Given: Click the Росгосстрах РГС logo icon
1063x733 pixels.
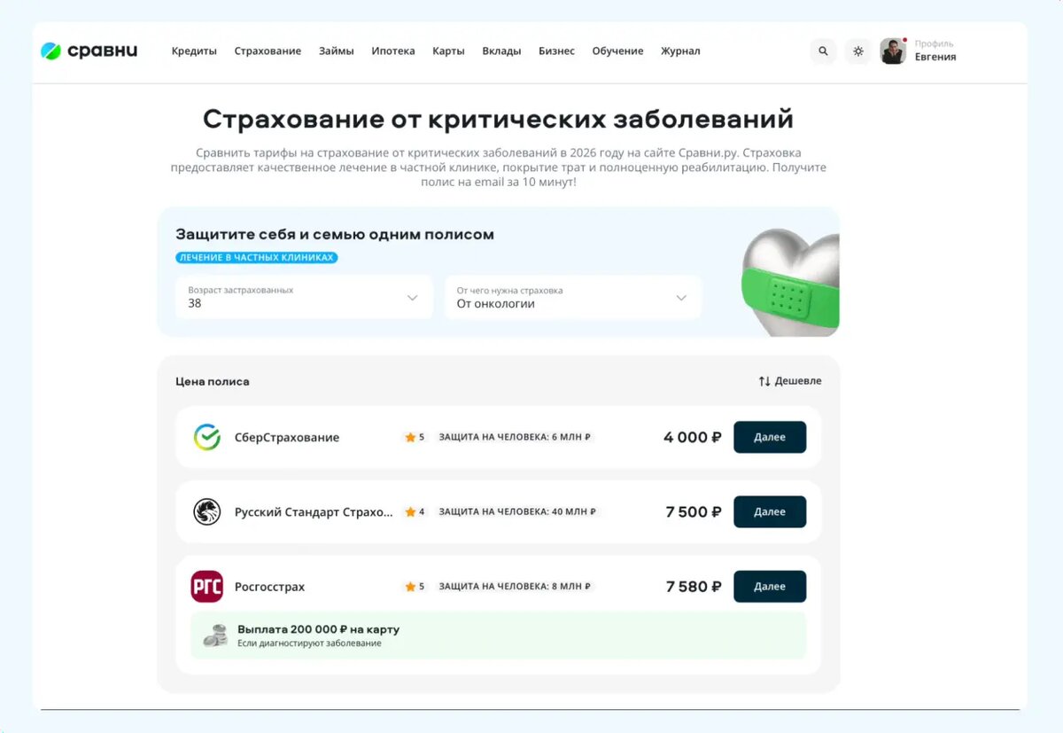Looking at the screenshot, I should pyautogui.click(x=207, y=587).
